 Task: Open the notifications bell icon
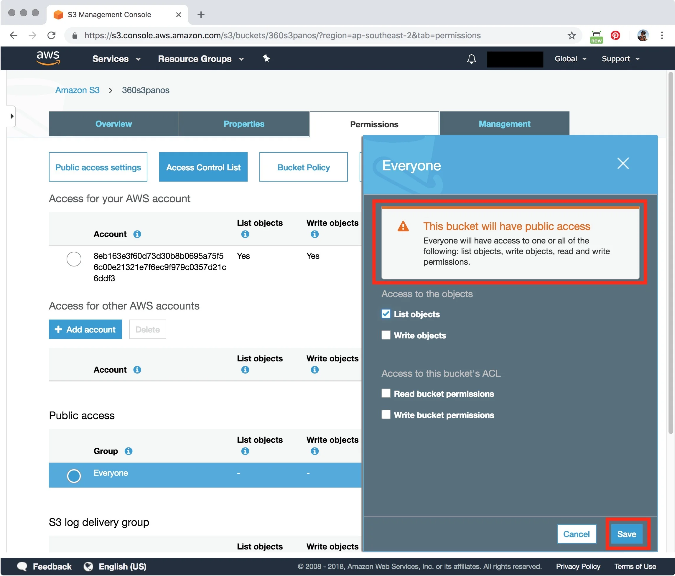click(x=471, y=59)
